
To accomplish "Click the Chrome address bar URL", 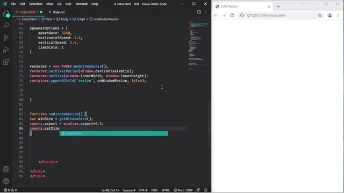I will 266,16.
